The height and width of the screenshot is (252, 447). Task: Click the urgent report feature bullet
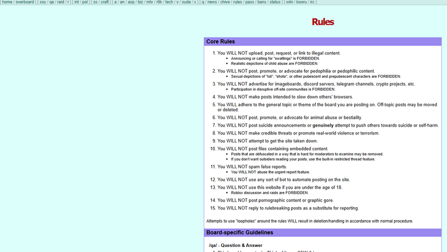click(270, 172)
